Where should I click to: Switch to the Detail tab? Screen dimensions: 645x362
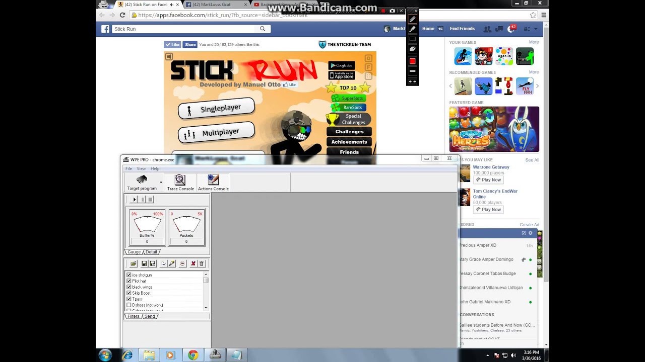coord(151,252)
